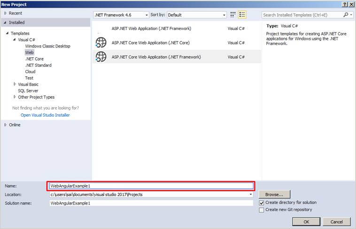Viewport: 356px width, 229px height.
Task: Select the .NET Standard category
Action: (39, 65)
